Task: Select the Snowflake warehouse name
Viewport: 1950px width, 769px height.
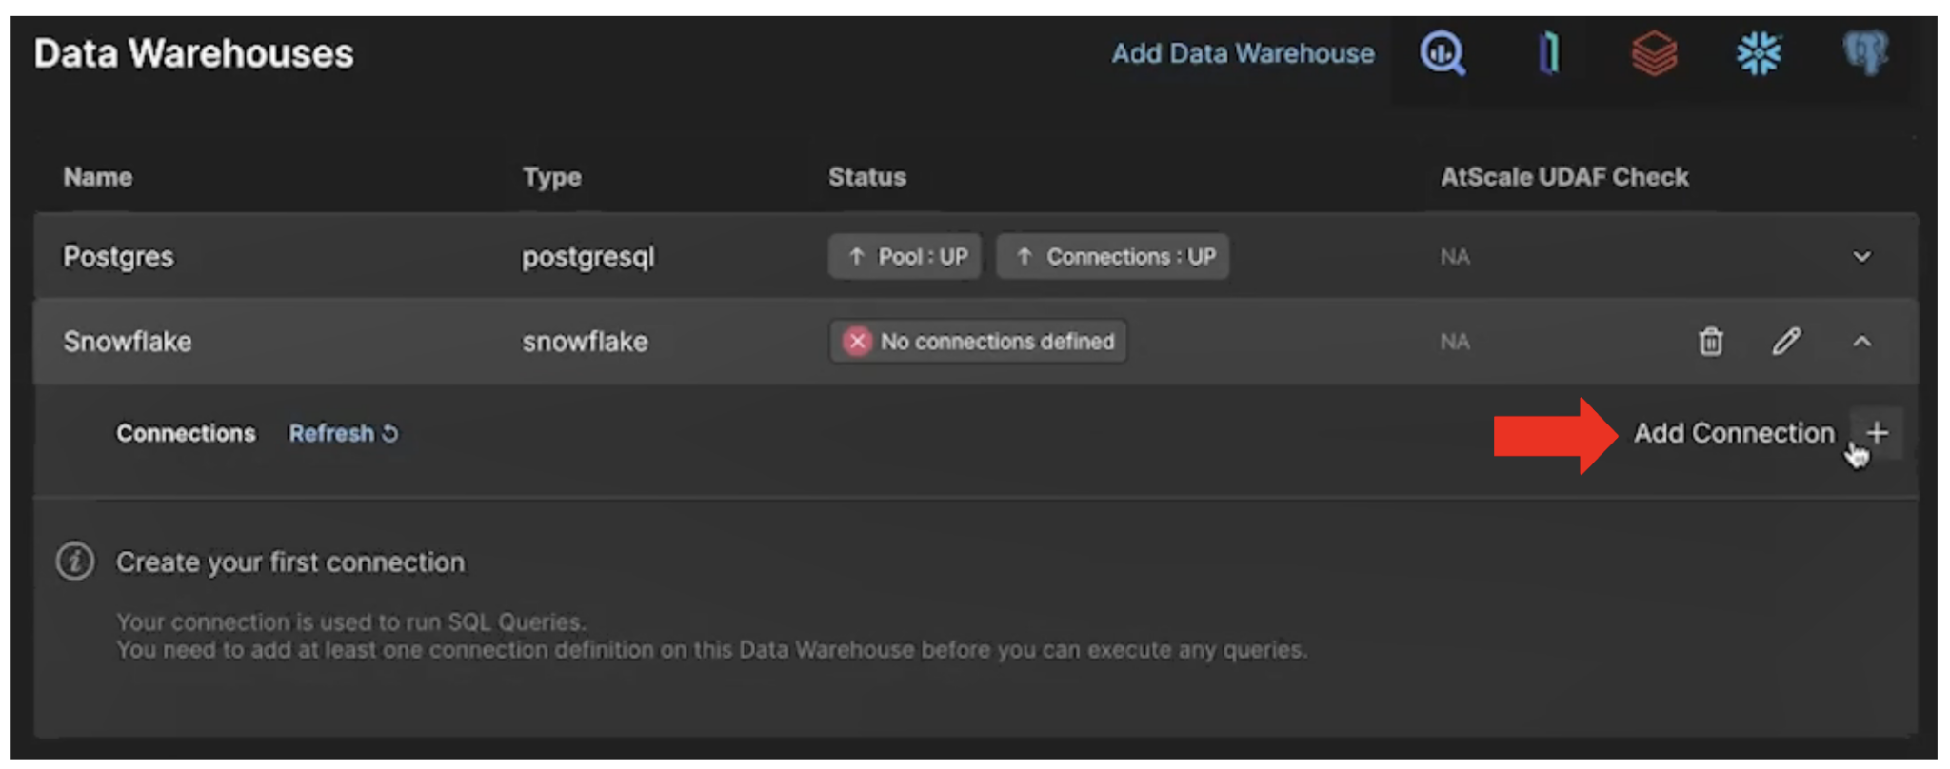Action: click(127, 342)
